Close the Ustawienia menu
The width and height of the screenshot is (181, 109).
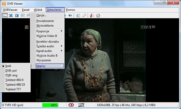(55, 10)
